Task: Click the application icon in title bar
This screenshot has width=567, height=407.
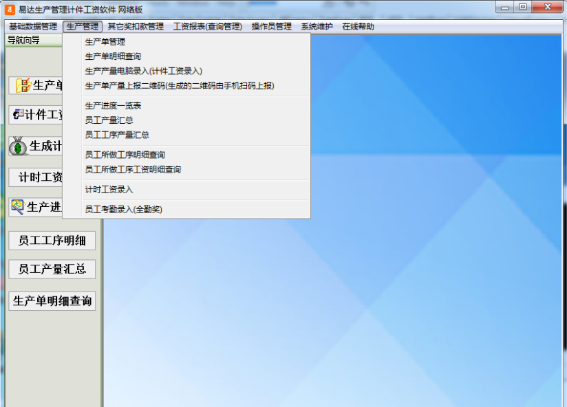Action: click(9, 8)
